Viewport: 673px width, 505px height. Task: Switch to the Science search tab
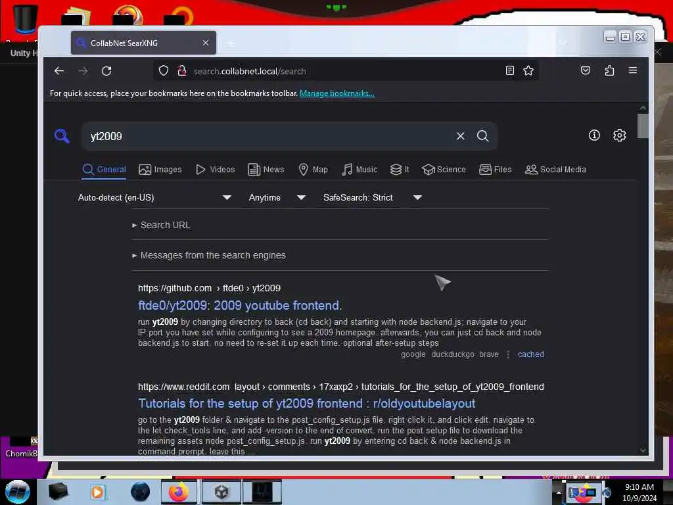click(x=444, y=170)
